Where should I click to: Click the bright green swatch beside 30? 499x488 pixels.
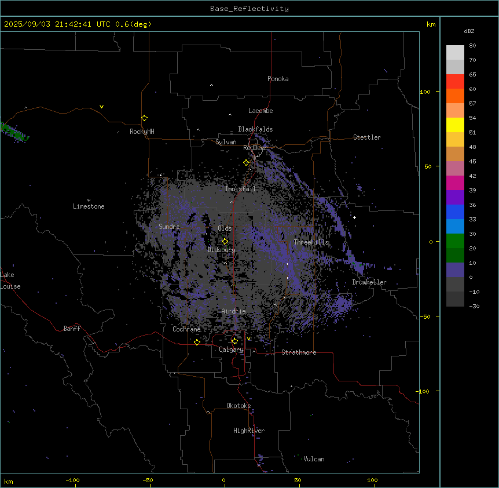(x=455, y=241)
